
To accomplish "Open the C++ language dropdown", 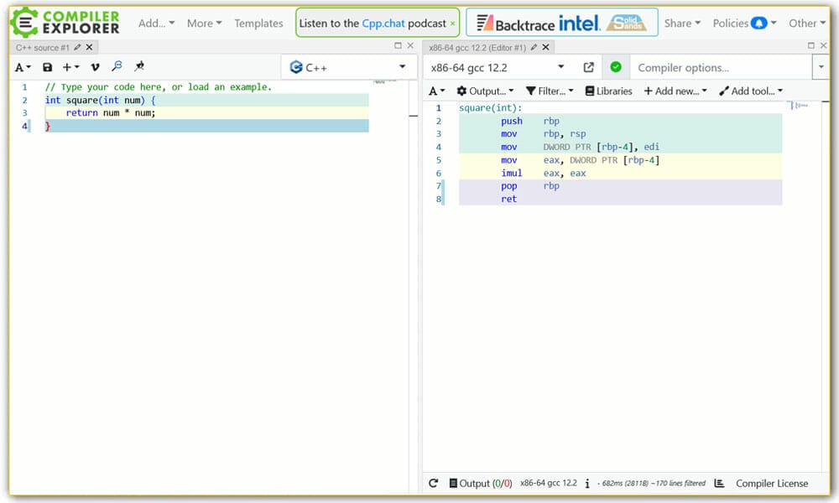I will tap(347, 66).
